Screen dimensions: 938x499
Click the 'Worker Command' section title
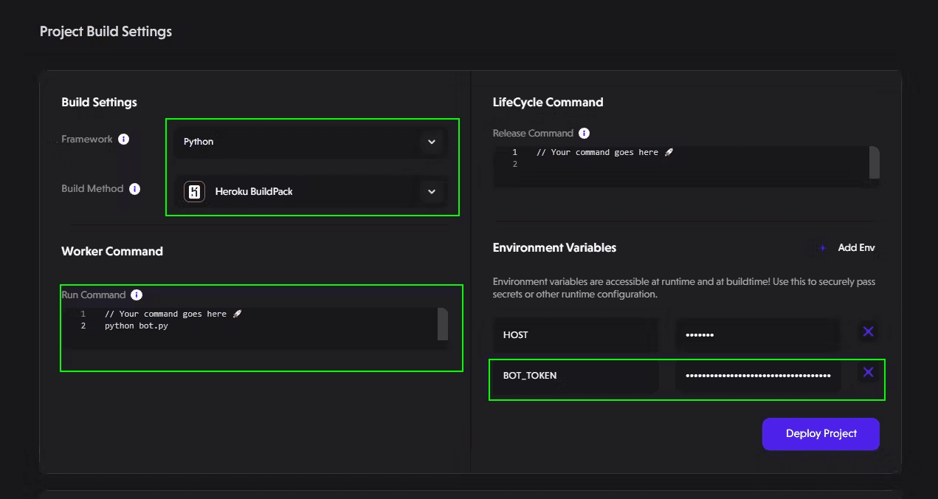pos(112,252)
